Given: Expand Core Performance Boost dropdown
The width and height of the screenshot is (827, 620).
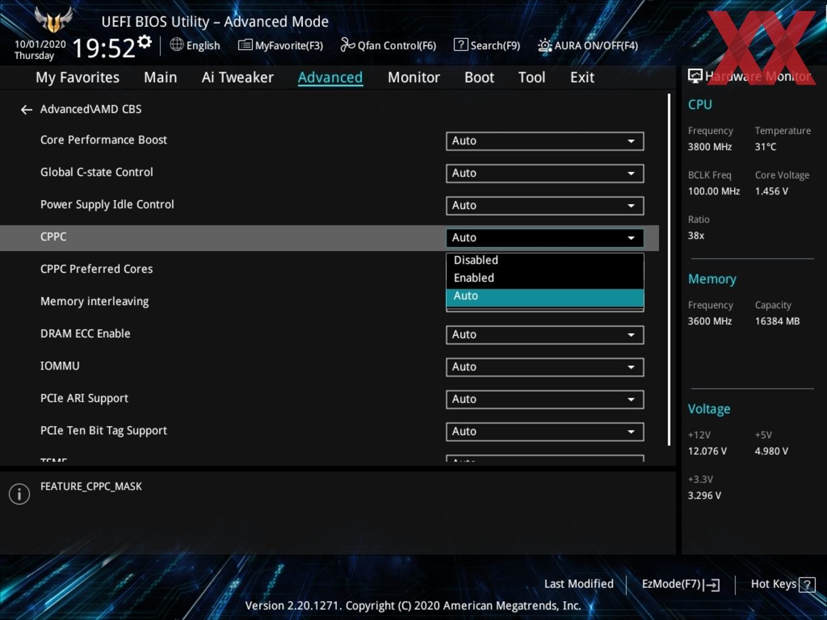Looking at the screenshot, I should pos(545,141).
